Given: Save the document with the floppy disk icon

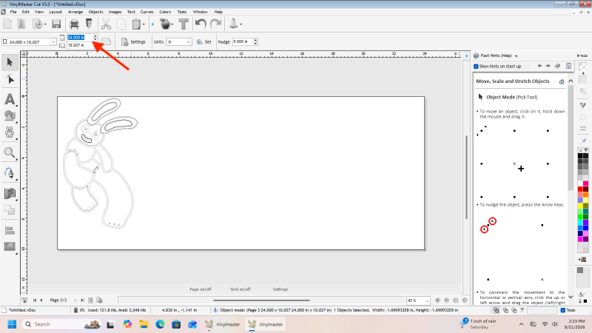Looking at the screenshot, I should (x=56, y=24).
